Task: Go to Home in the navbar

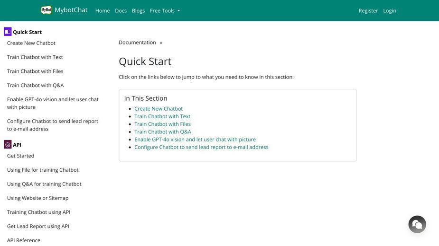Action: coord(103,10)
